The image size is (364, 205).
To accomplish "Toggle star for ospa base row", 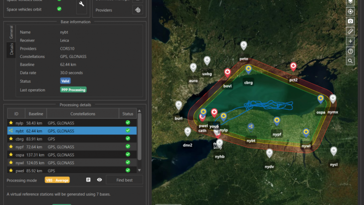I will coord(11,155).
